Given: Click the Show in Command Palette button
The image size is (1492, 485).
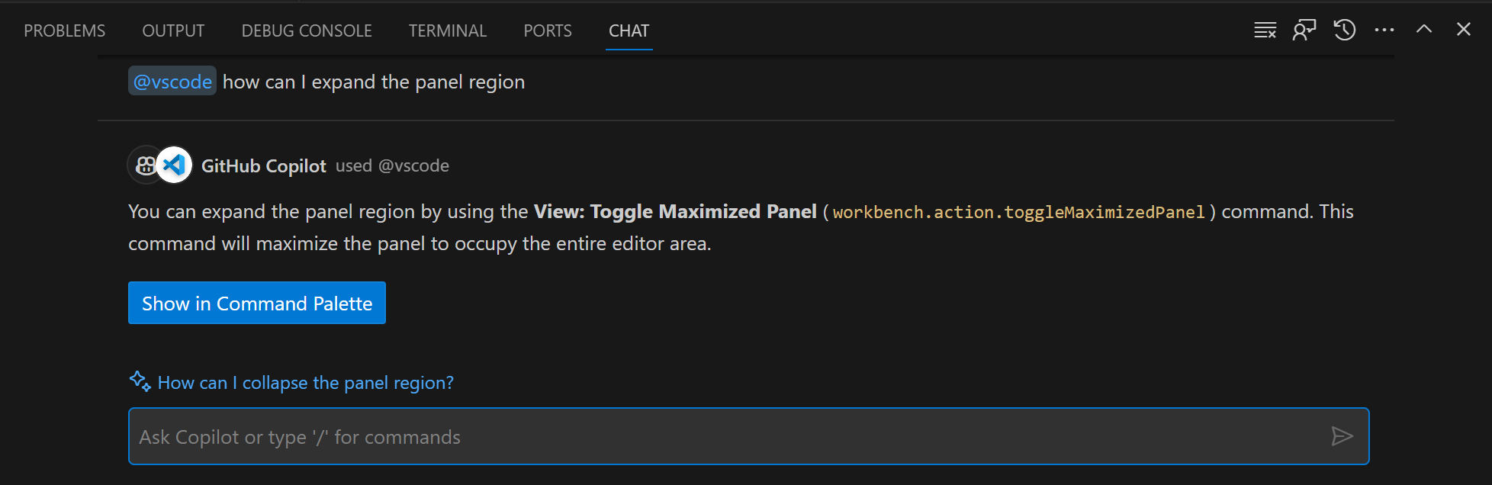Looking at the screenshot, I should tap(256, 303).
